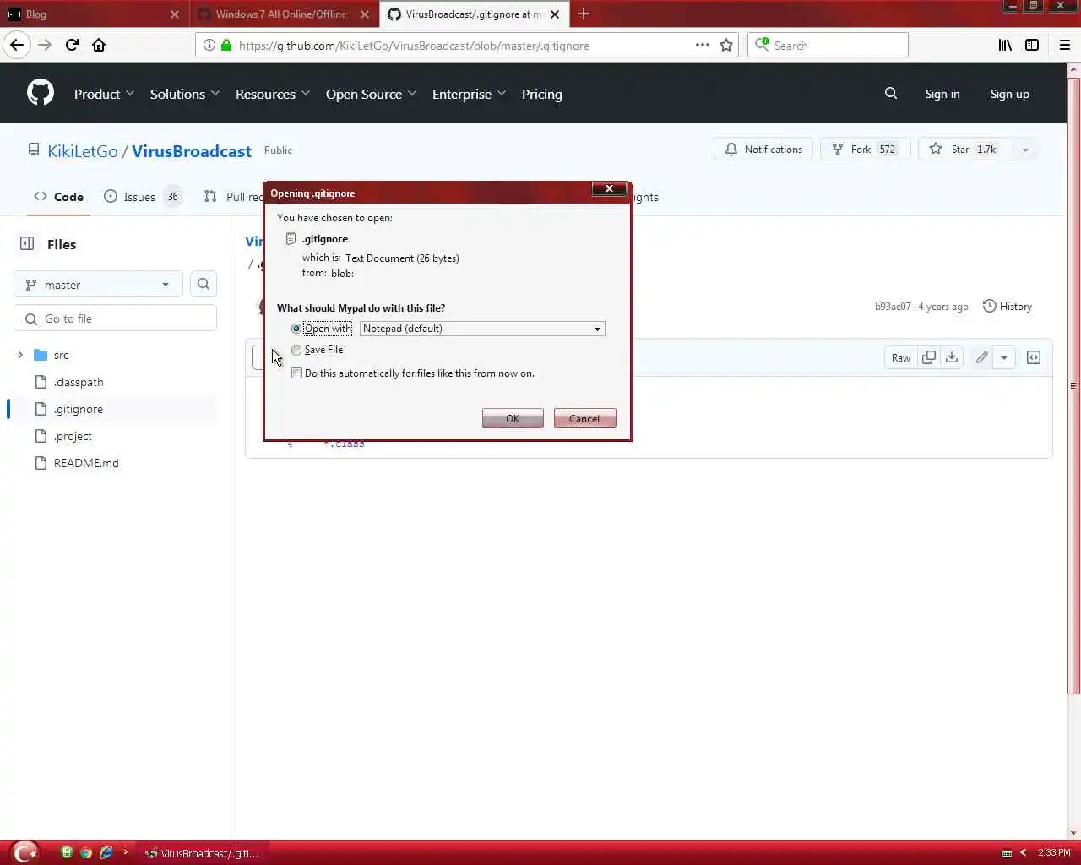Click the Sign in link

[942, 94]
